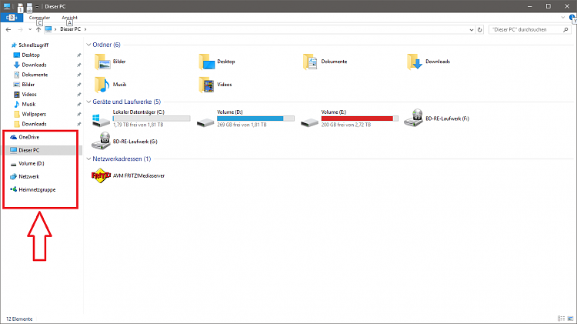Viewport: 577px width, 324px height.
Task: Open address bar history dropdown
Action: (472, 30)
